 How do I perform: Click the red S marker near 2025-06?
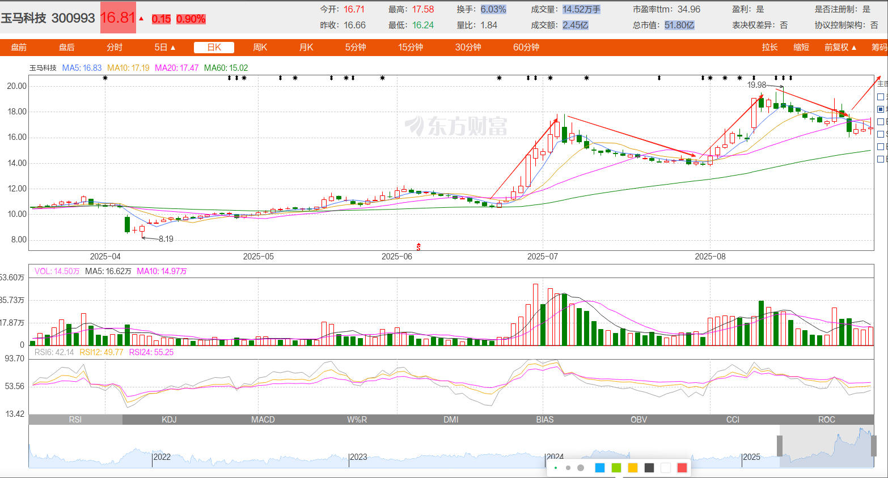click(418, 246)
